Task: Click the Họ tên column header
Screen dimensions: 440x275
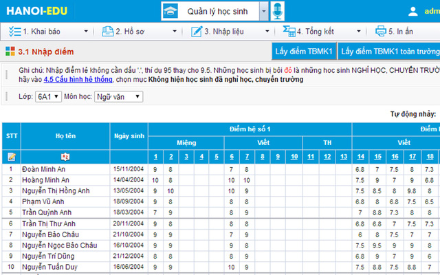Action: click(x=65, y=136)
